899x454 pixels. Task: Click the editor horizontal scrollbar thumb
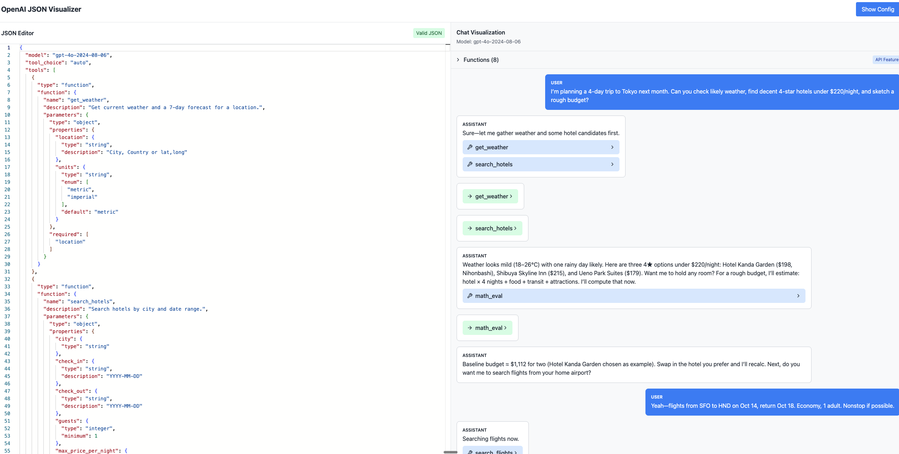click(x=450, y=452)
